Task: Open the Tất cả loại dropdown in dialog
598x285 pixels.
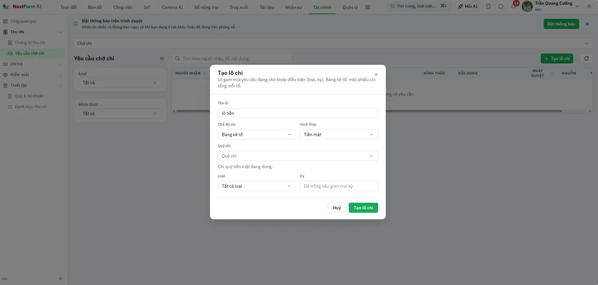Action: coord(257,186)
